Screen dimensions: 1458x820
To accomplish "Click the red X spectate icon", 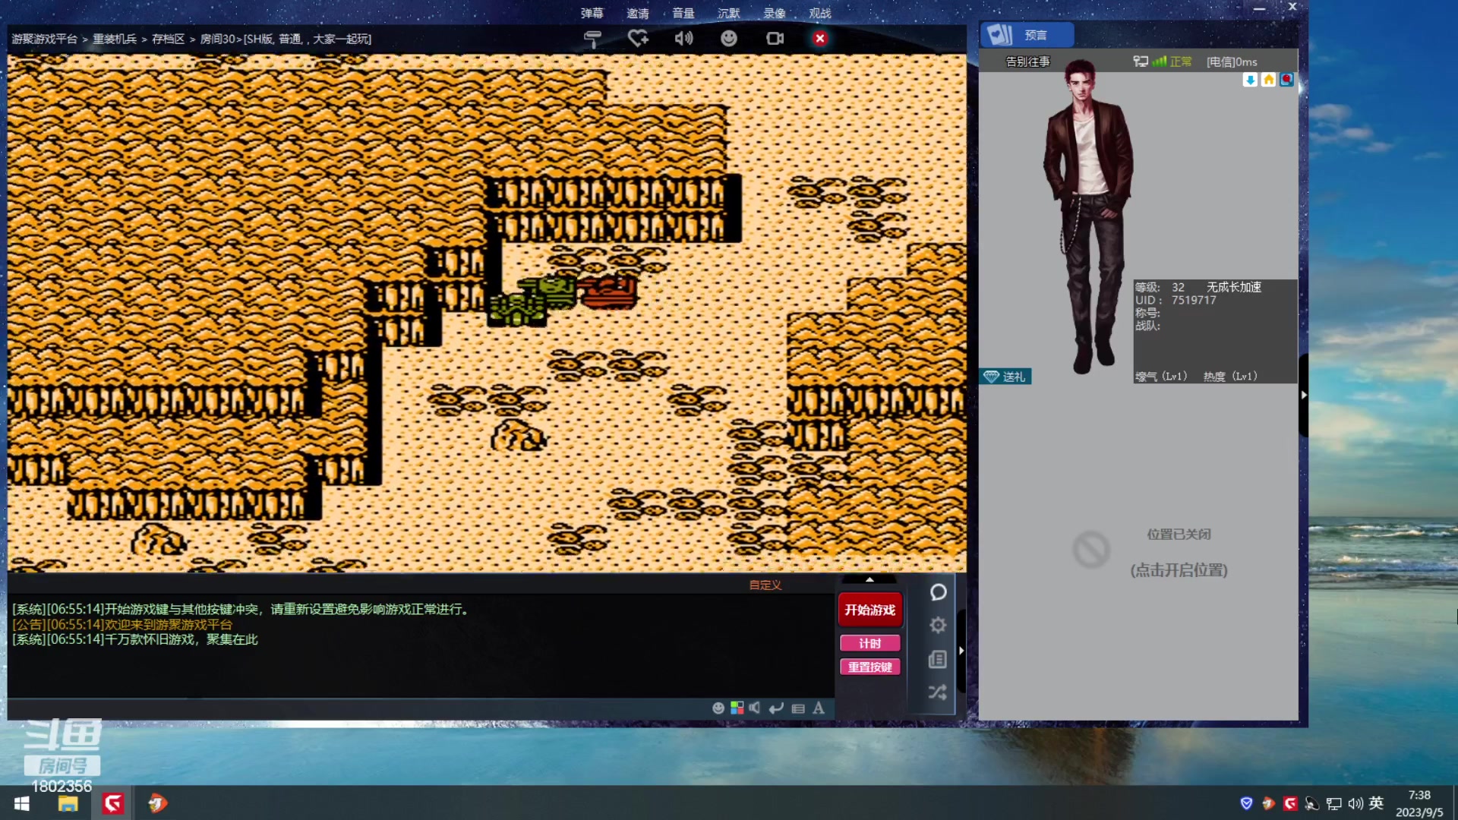I will (820, 38).
